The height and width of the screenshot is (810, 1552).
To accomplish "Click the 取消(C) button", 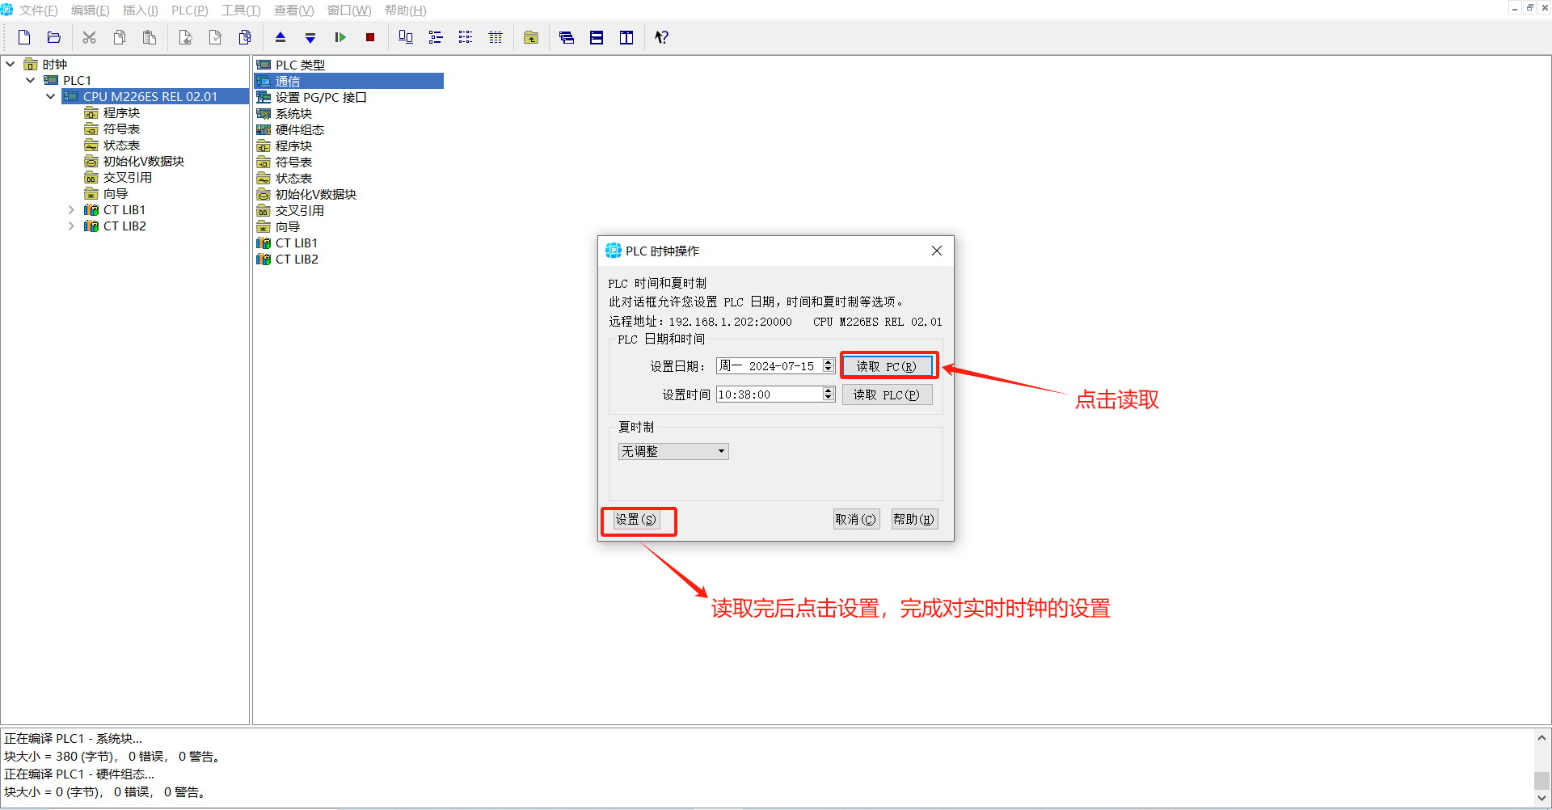I will point(856,519).
